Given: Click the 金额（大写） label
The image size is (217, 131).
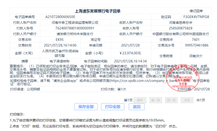Looking at the screenshot, I should click(25, 53).
